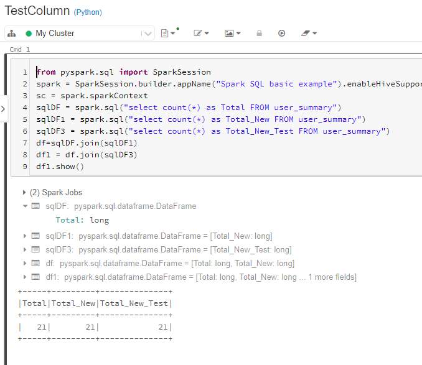This screenshot has width=422, height=365.
Task: Click the TestColumn notebook title
Action: 36,12
